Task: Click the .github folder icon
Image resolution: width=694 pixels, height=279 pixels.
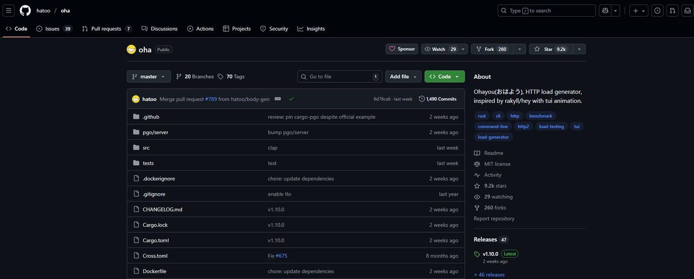Action: pos(137,116)
